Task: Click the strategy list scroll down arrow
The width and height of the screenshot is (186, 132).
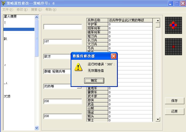Action: (x=37, y=128)
